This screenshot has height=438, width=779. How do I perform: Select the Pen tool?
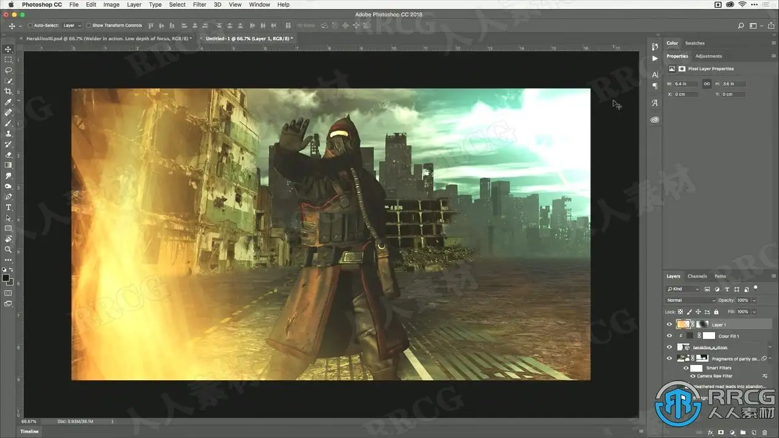coord(9,196)
